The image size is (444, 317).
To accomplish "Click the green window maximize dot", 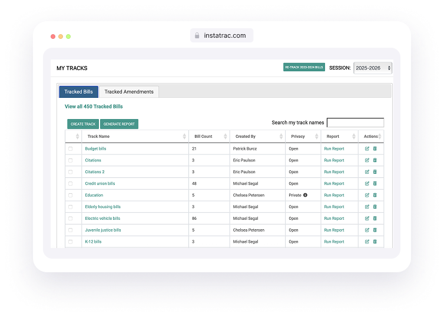I will (x=68, y=37).
